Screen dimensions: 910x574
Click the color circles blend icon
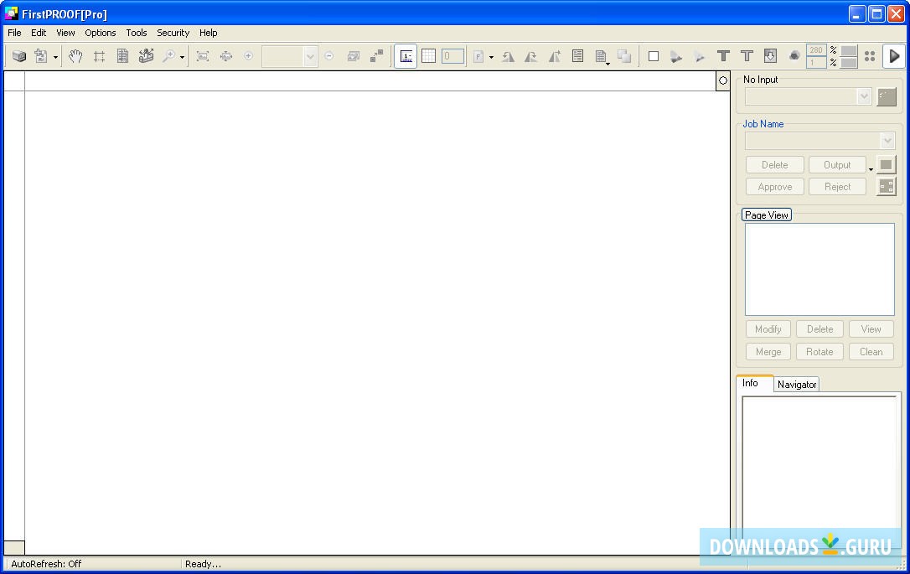click(x=794, y=56)
